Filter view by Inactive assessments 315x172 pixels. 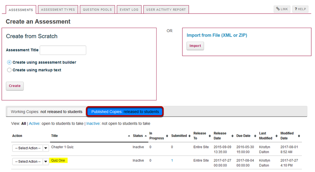coord(93,124)
